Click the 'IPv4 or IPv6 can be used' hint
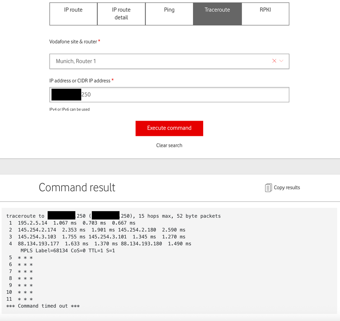This screenshot has width=340, height=321. 69,109
